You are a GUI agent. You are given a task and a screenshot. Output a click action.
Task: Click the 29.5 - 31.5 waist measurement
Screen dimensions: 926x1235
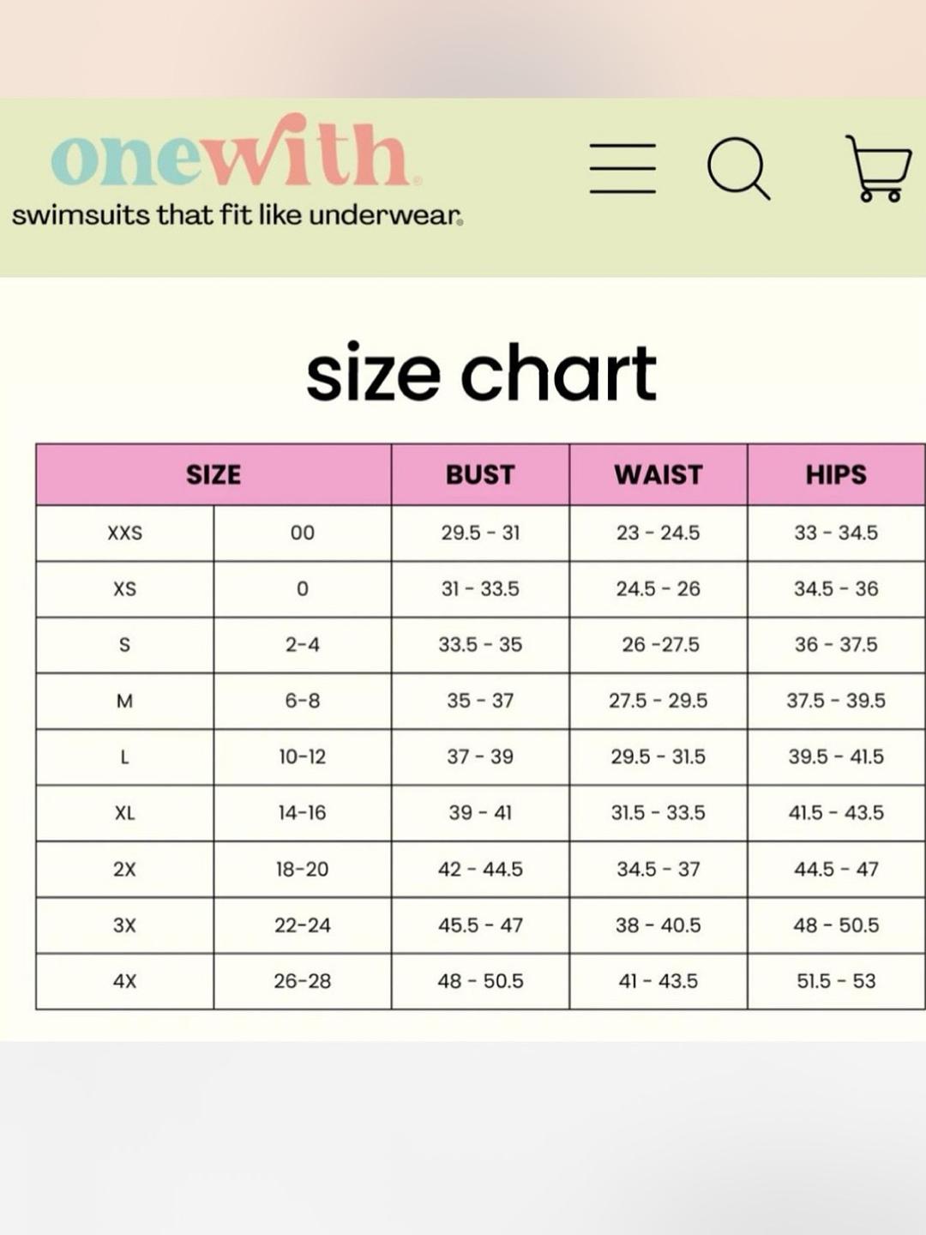click(x=658, y=756)
